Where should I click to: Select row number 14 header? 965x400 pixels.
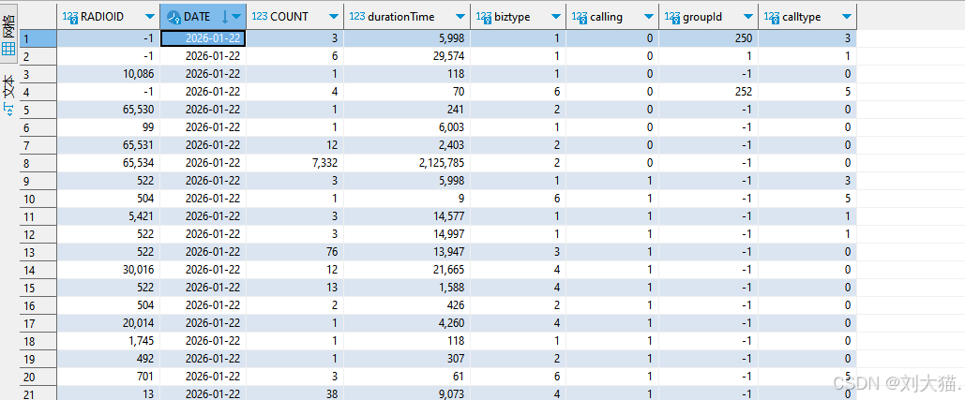[x=38, y=270]
